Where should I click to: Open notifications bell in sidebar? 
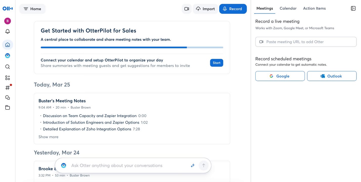8,32
